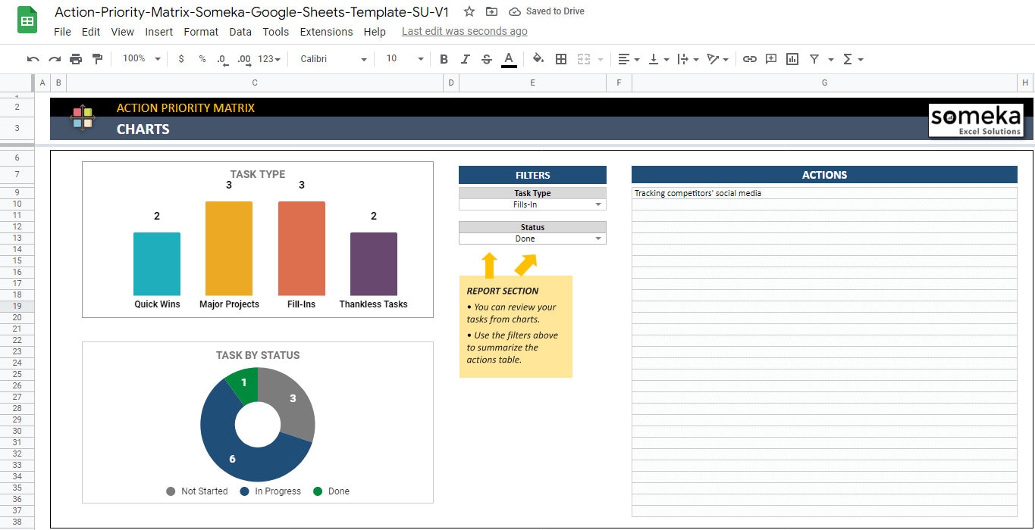The width and height of the screenshot is (1035, 530).
Task: Insert a link
Action: [x=750, y=58]
